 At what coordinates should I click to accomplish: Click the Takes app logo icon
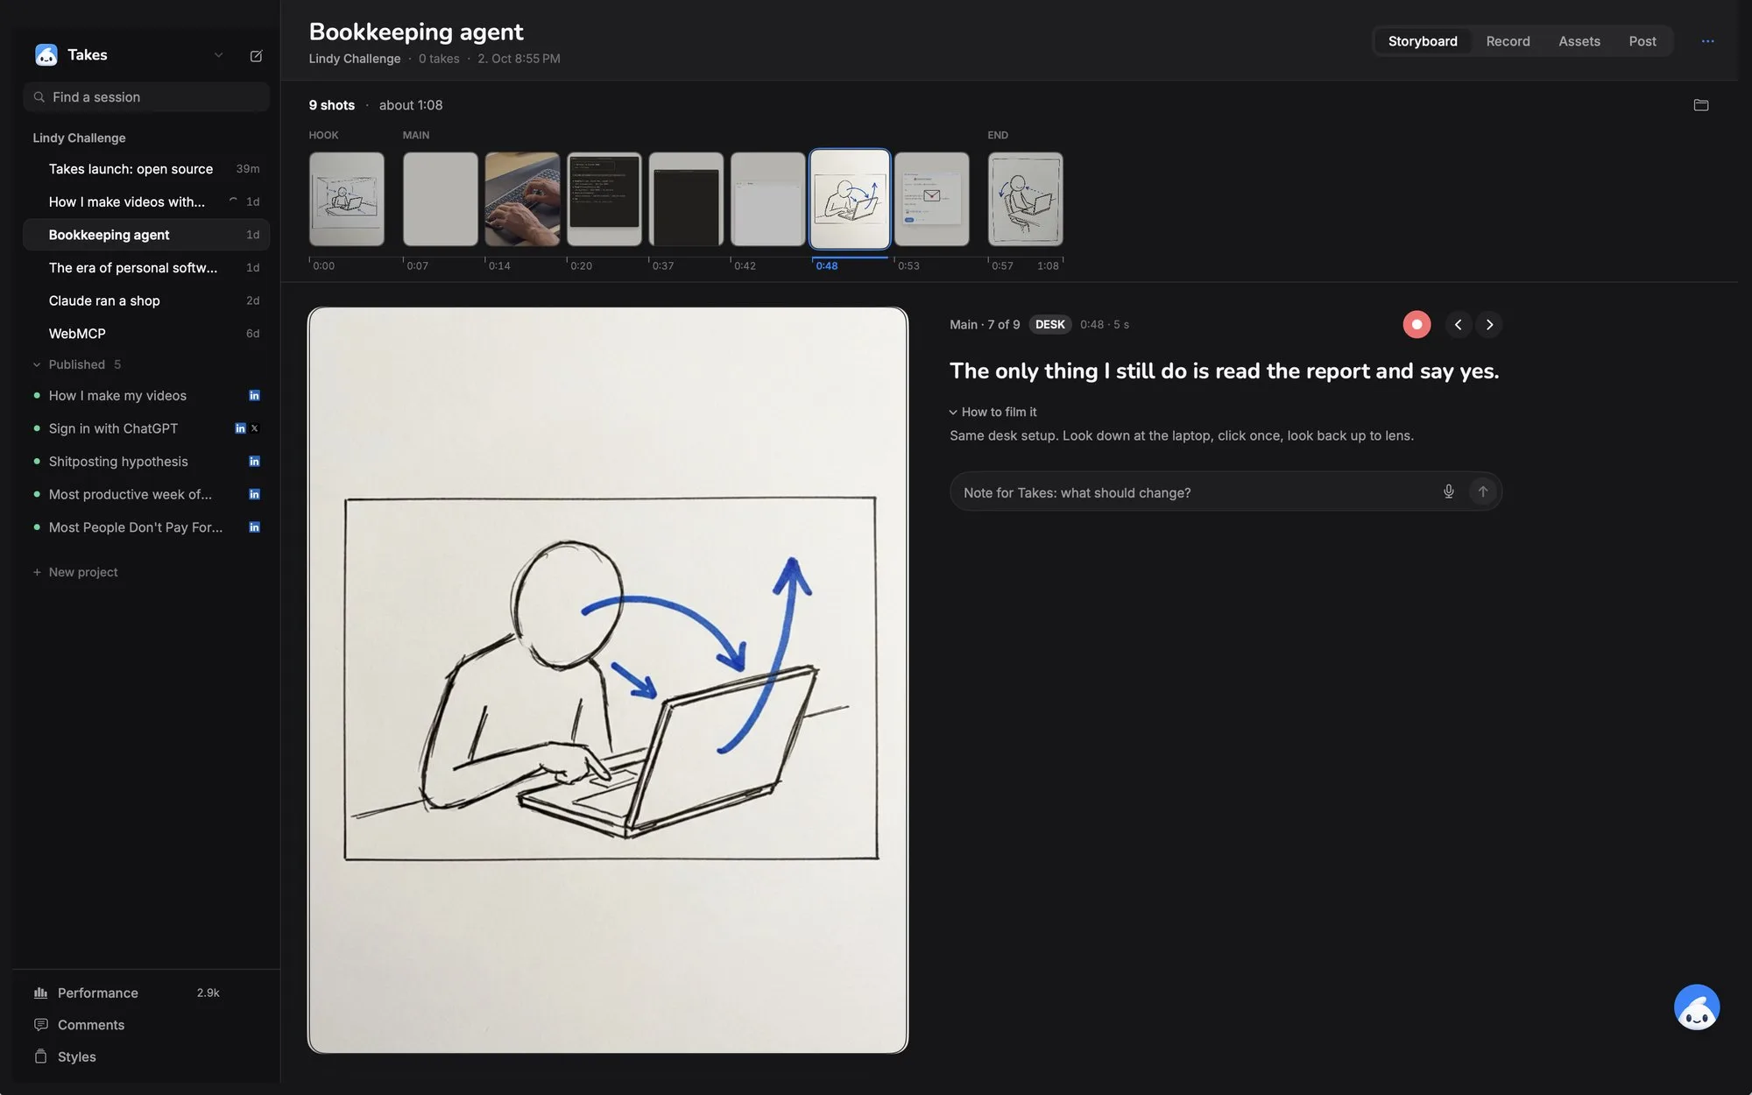click(x=46, y=55)
